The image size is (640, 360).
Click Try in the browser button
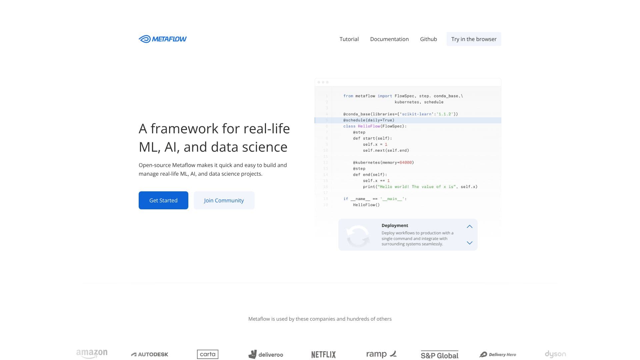tap(474, 39)
